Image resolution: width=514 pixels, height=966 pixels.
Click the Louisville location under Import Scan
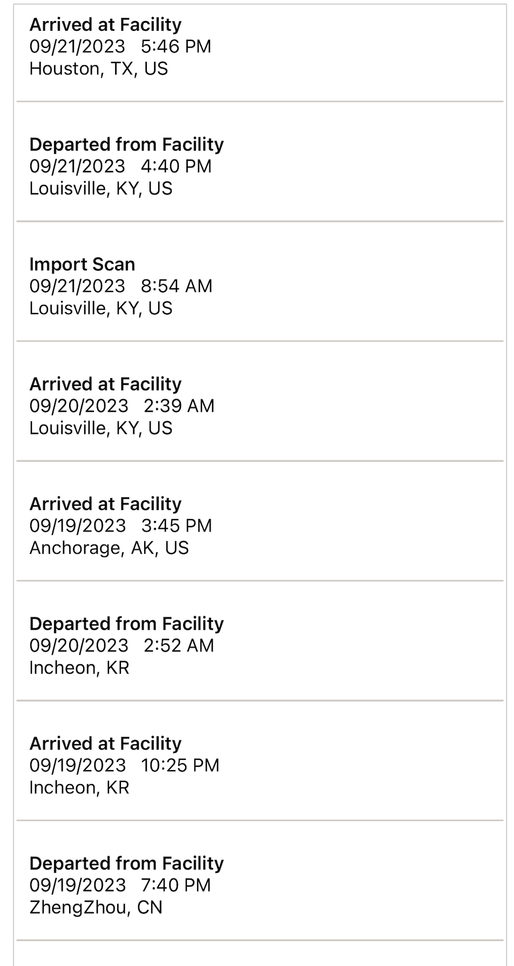coord(101,309)
